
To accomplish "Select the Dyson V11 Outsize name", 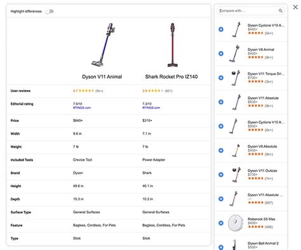I will (262, 171).
